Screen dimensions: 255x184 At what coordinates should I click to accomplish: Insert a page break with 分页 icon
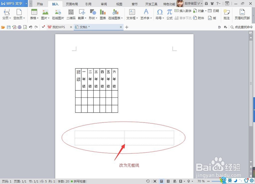[7, 12]
